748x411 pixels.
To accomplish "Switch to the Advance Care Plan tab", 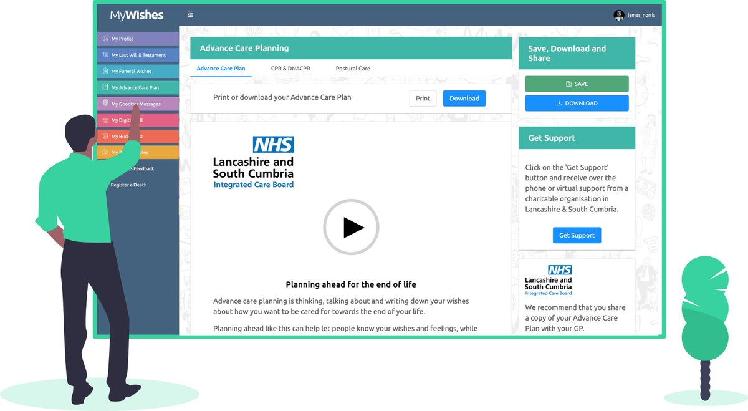I will (x=221, y=69).
